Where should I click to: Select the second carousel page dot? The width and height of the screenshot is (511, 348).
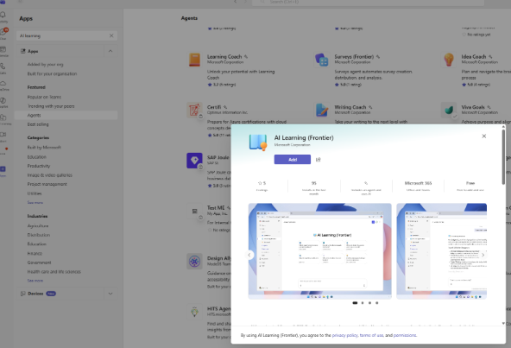click(363, 303)
